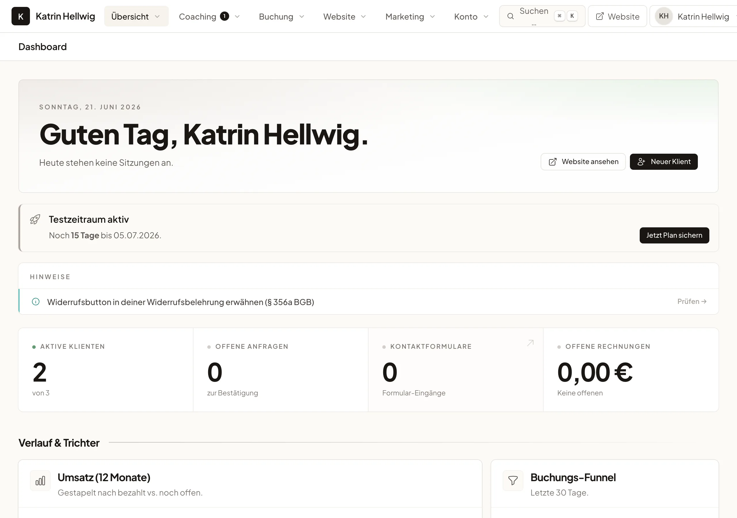Screen dimensions: 737x518
Task: Click the magnifier search icon
Action: point(510,16)
